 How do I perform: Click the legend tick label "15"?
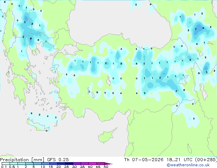(x=51, y=167)
